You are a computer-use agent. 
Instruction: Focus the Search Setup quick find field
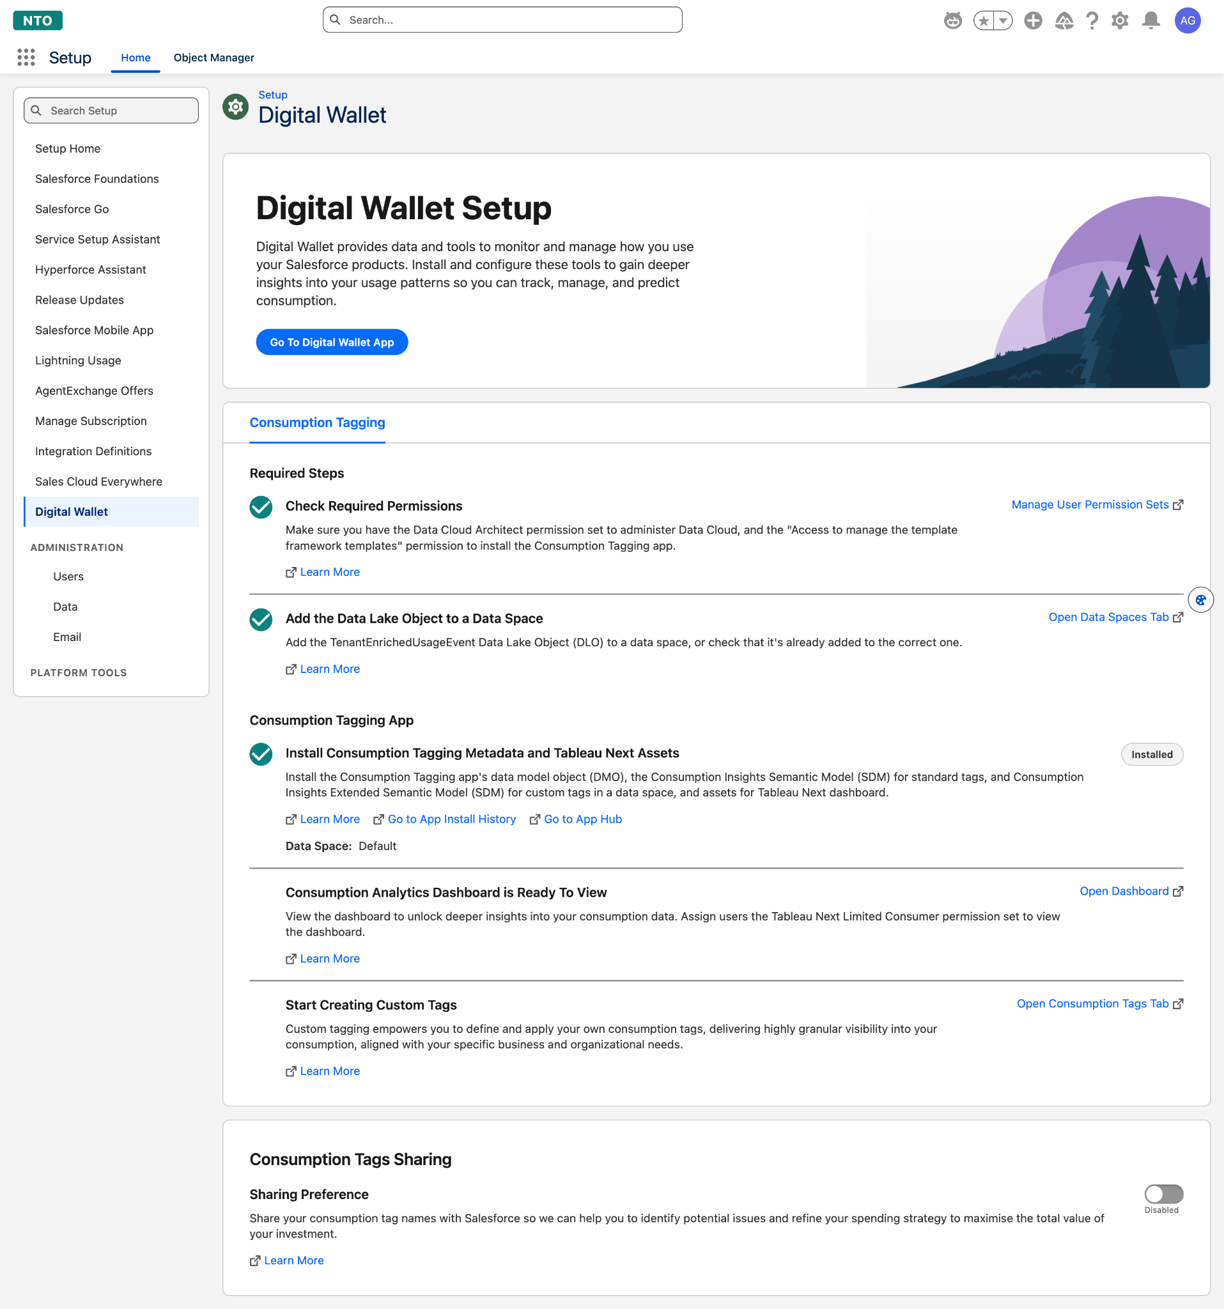[x=111, y=111]
